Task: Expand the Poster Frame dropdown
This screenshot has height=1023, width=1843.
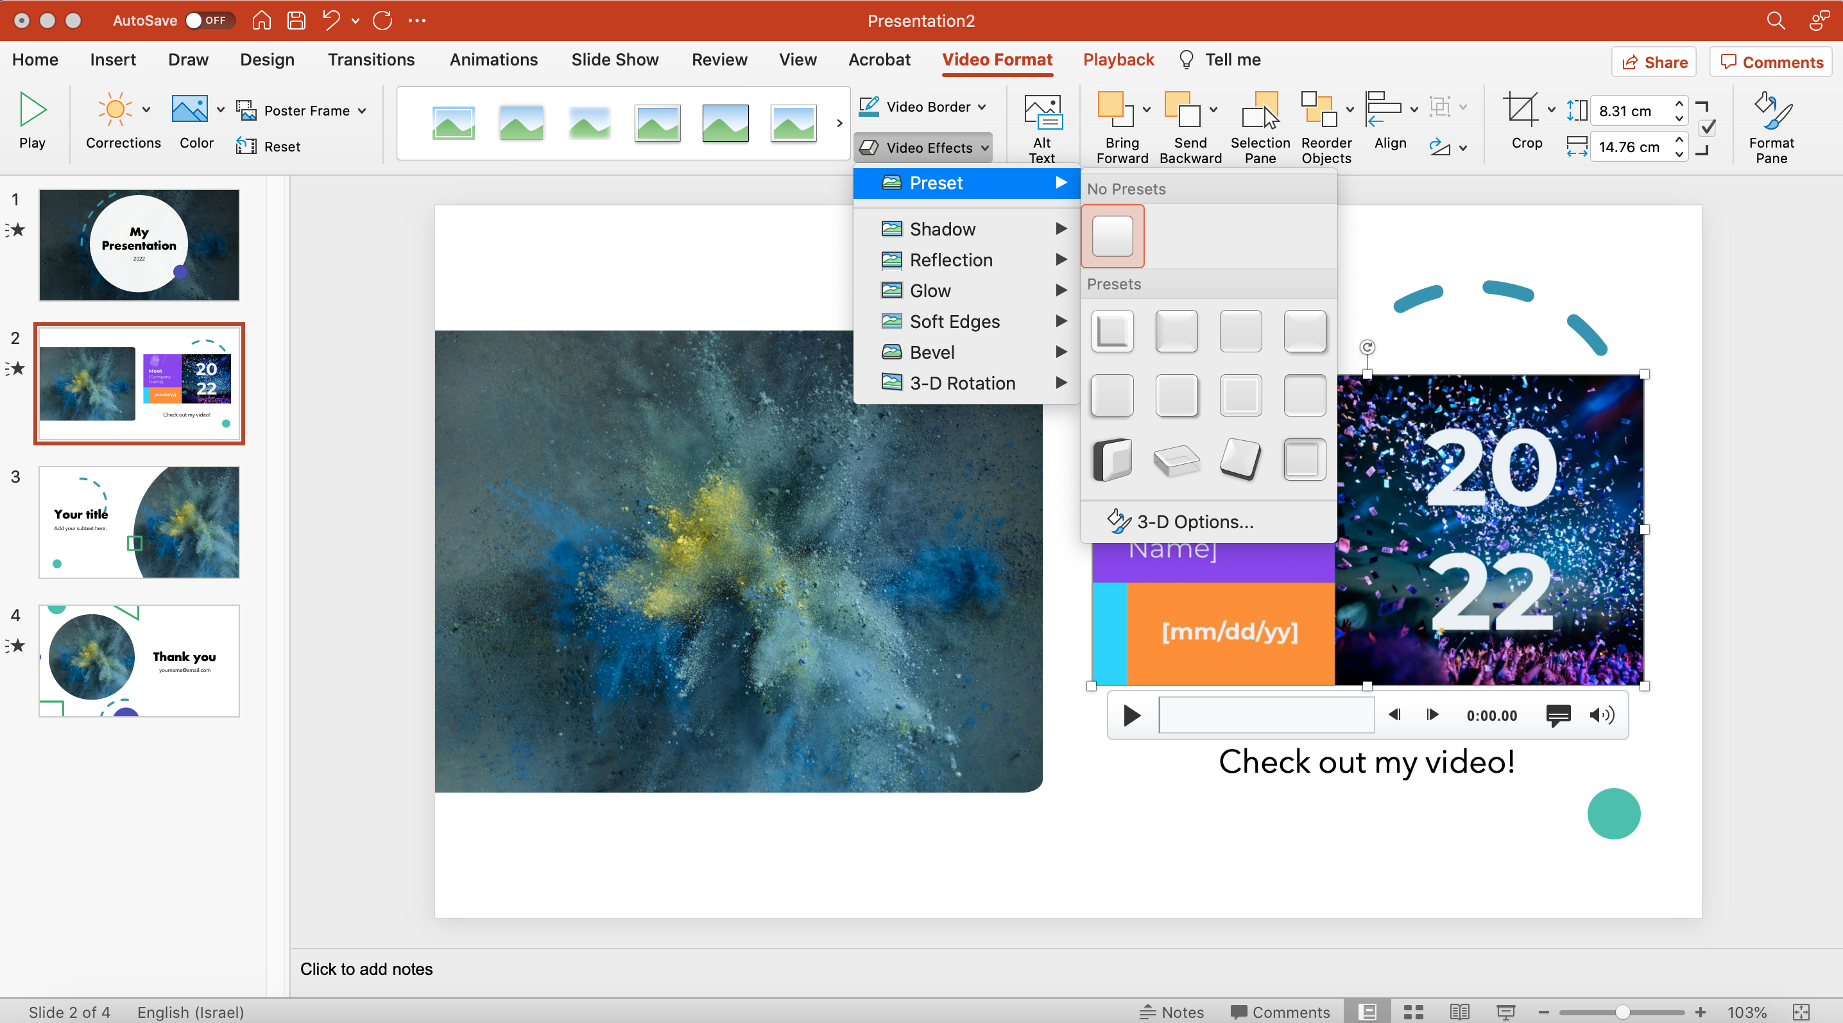Action: click(x=362, y=110)
